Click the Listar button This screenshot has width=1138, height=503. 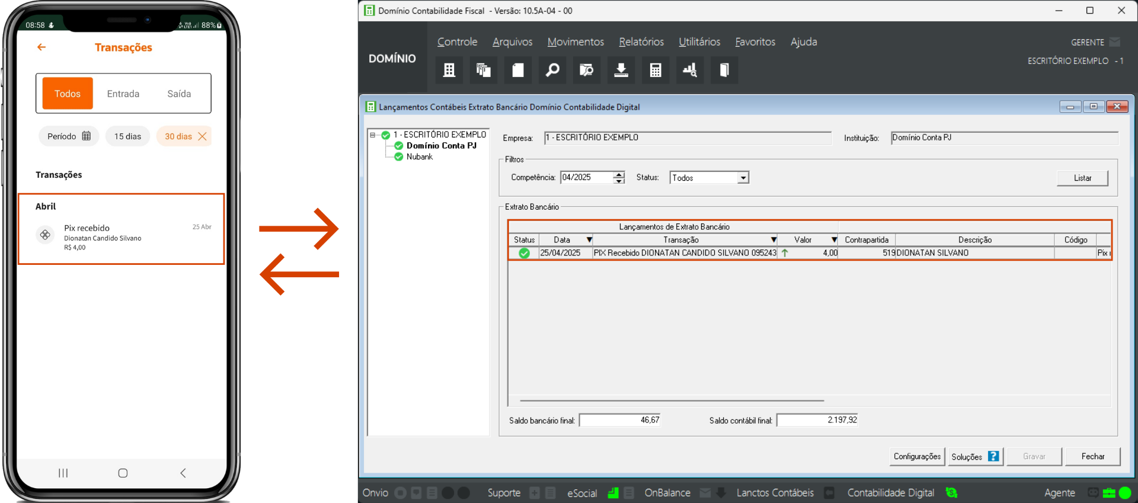pos(1082,178)
